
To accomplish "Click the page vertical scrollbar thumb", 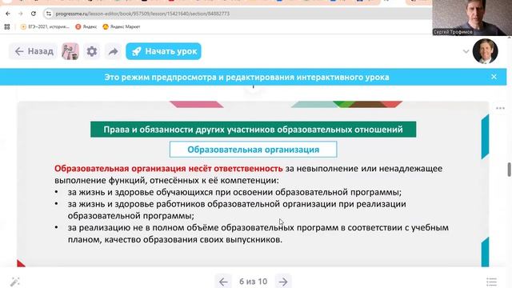I will 509,170.
